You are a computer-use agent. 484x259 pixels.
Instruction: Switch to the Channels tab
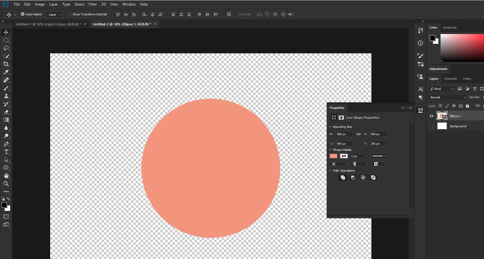click(x=450, y=79)
